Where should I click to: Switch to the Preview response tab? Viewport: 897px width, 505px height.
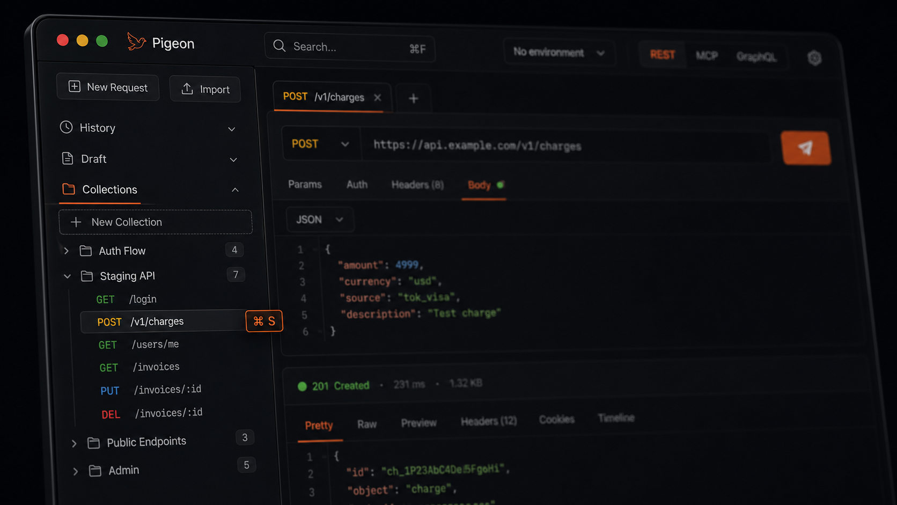click(419, 423)
